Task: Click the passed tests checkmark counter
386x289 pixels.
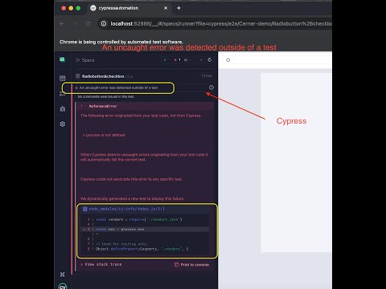Action: 166,60
